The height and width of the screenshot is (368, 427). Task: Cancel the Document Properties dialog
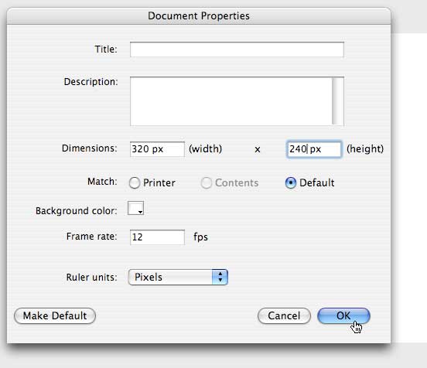[284, 316]
